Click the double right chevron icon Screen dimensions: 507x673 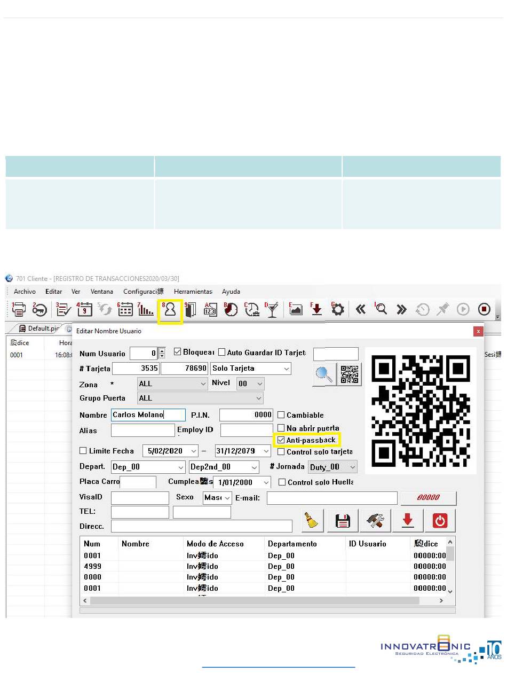point(401,310)
